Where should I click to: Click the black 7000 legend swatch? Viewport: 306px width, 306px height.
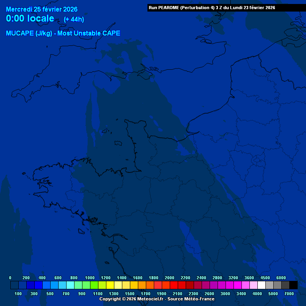[x=293, y=285]
